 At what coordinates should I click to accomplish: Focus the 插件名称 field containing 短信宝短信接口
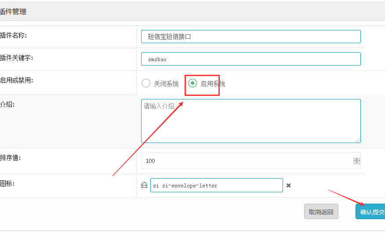point(251,37)
